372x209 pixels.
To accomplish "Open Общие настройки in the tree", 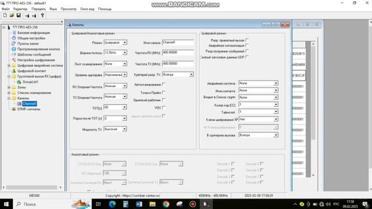I will pos(31,38).
